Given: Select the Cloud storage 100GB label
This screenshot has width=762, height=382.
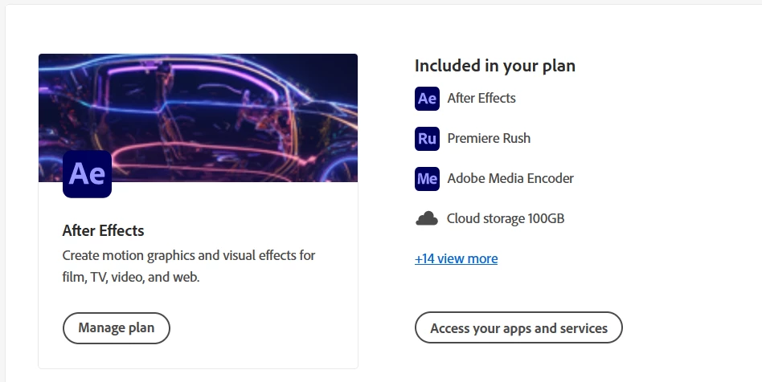Looking at the screenshot, I should [506, 218].
